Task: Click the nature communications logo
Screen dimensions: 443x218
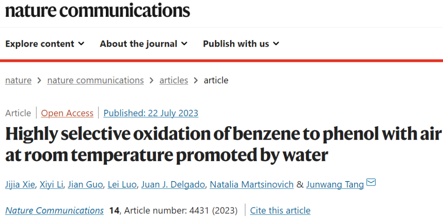Action: [x=98, y=10]
